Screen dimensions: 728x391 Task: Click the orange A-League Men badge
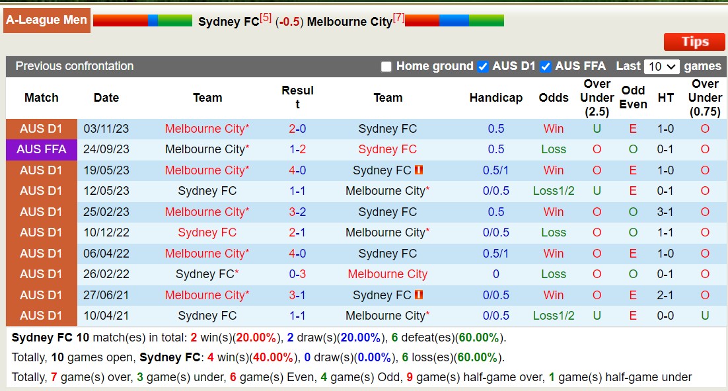[x=46, y=20]
